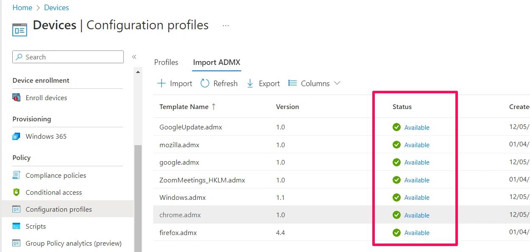Select the Import ADMX tab
The height and width of the screenshot is (252, 530).
[216, 62]
